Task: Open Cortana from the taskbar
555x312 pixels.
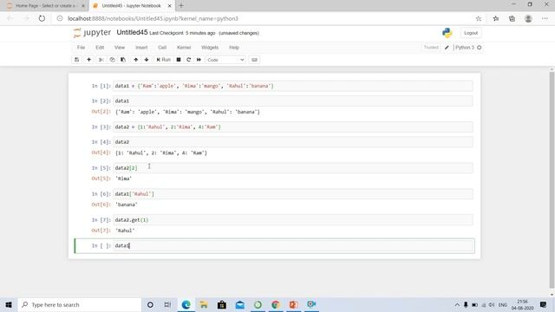Action: [150, 304]
